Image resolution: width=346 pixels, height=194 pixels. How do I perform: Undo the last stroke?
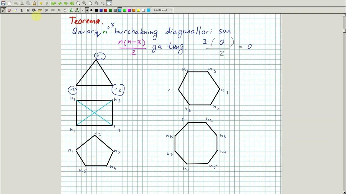point(41,3)
